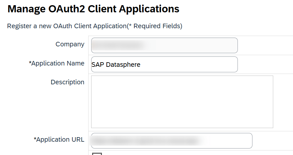
Task: Click inside the Description text area
Action: pos(182,102)
